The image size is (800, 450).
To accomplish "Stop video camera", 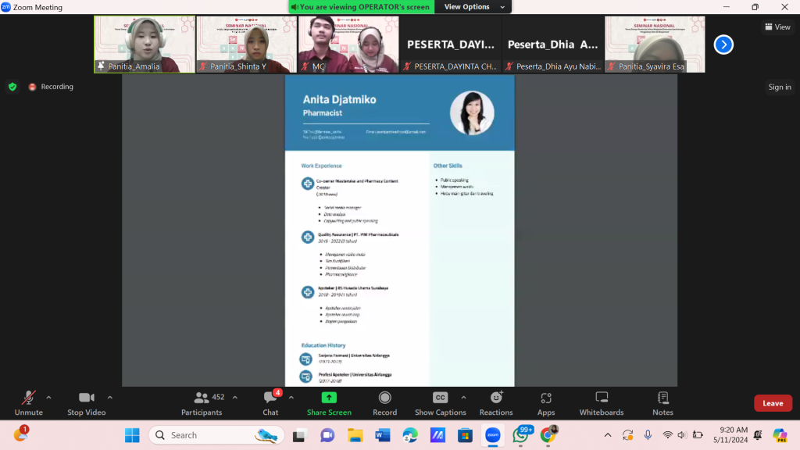I will (86, 403).
